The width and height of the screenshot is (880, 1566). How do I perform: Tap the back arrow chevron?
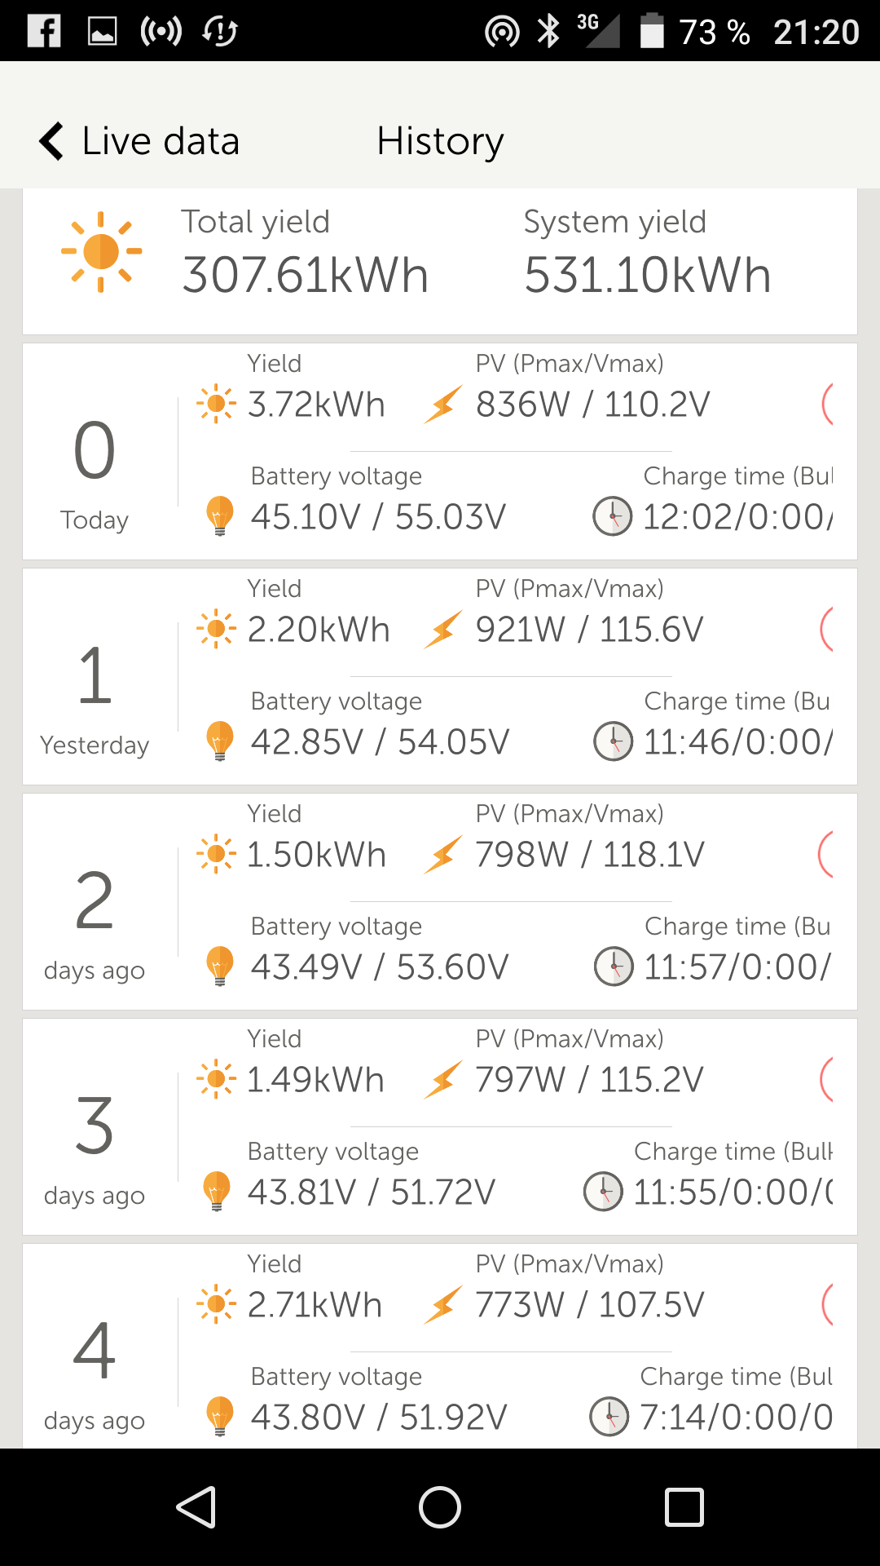pos(51,141)
